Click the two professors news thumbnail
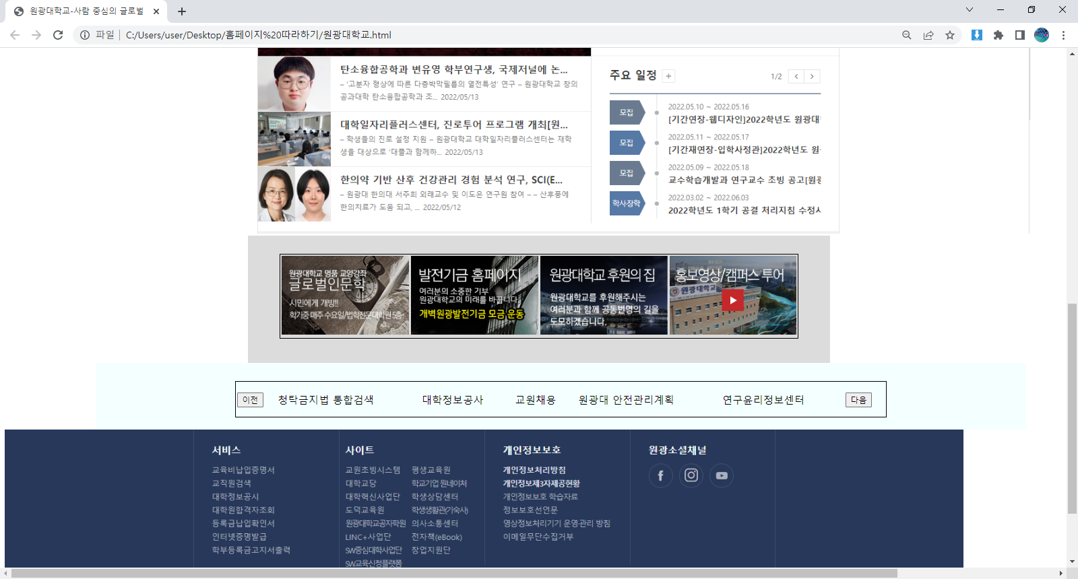Viewport: 1078px width, 579px height. [x=294, y=194]
